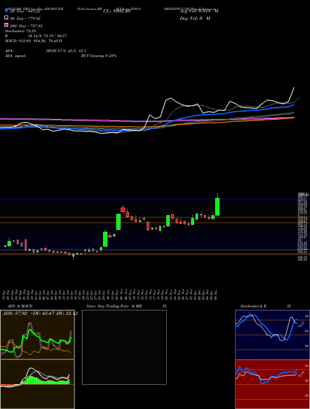Open the empty intraday trading price panel

(x=124, y=347)
